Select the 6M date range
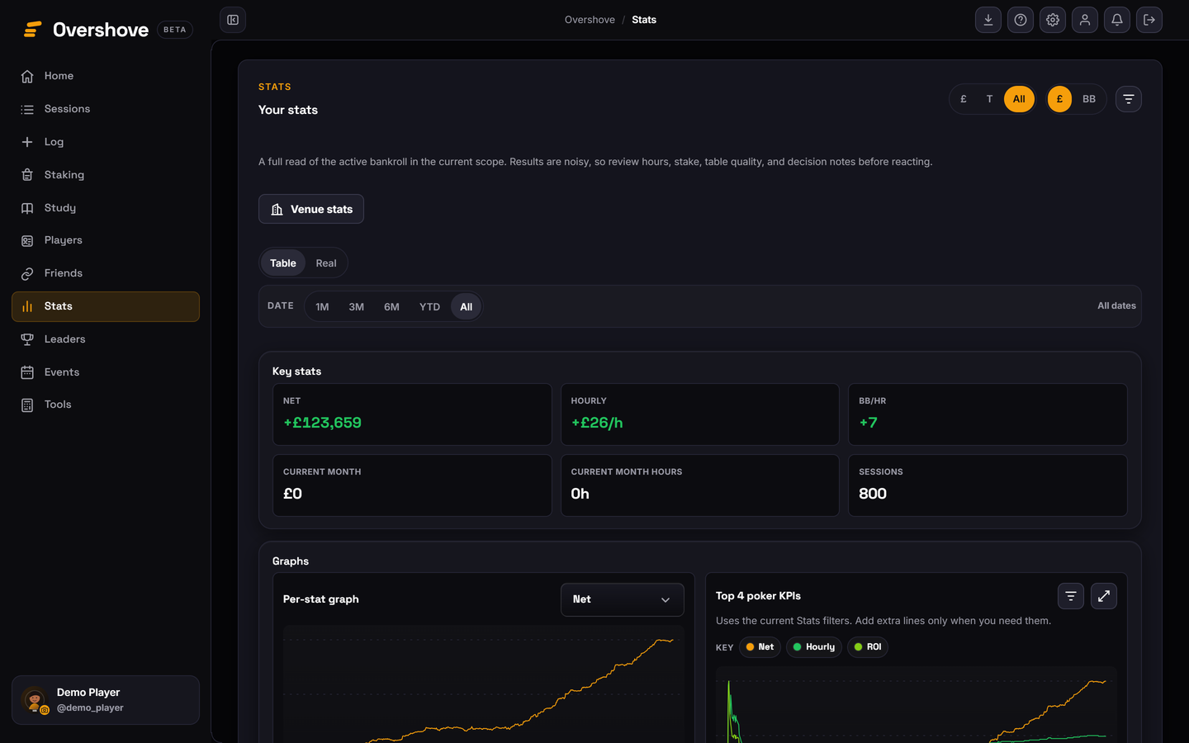 tap(391, 306)
